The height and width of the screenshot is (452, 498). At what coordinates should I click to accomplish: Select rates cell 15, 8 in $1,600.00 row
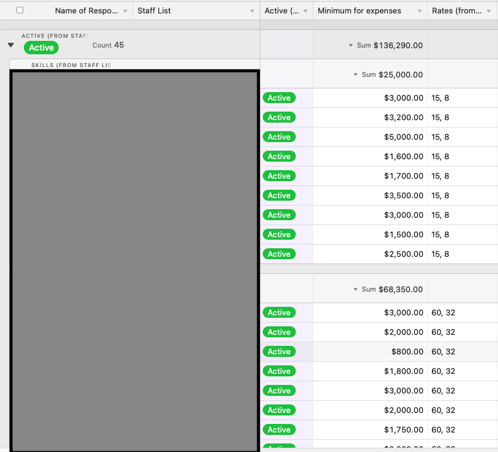463,157
